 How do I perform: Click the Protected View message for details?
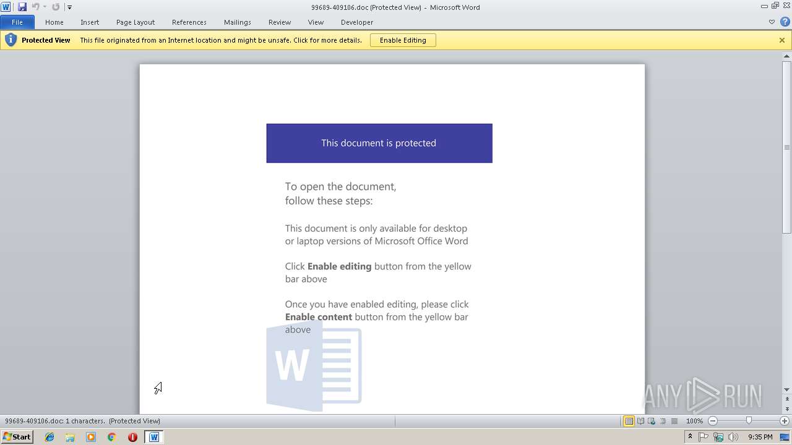click(221, 40)
